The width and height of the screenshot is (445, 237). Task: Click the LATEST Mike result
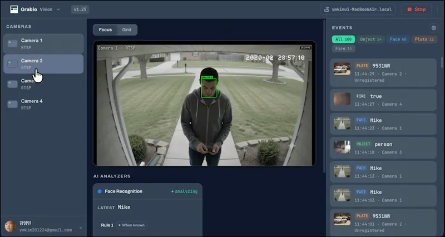(114, 208)
